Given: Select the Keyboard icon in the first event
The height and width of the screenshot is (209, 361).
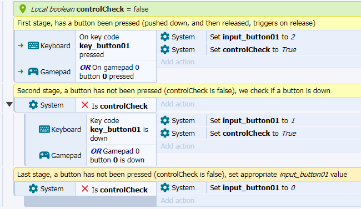Looking at the screenshot, I should (33, 45).
